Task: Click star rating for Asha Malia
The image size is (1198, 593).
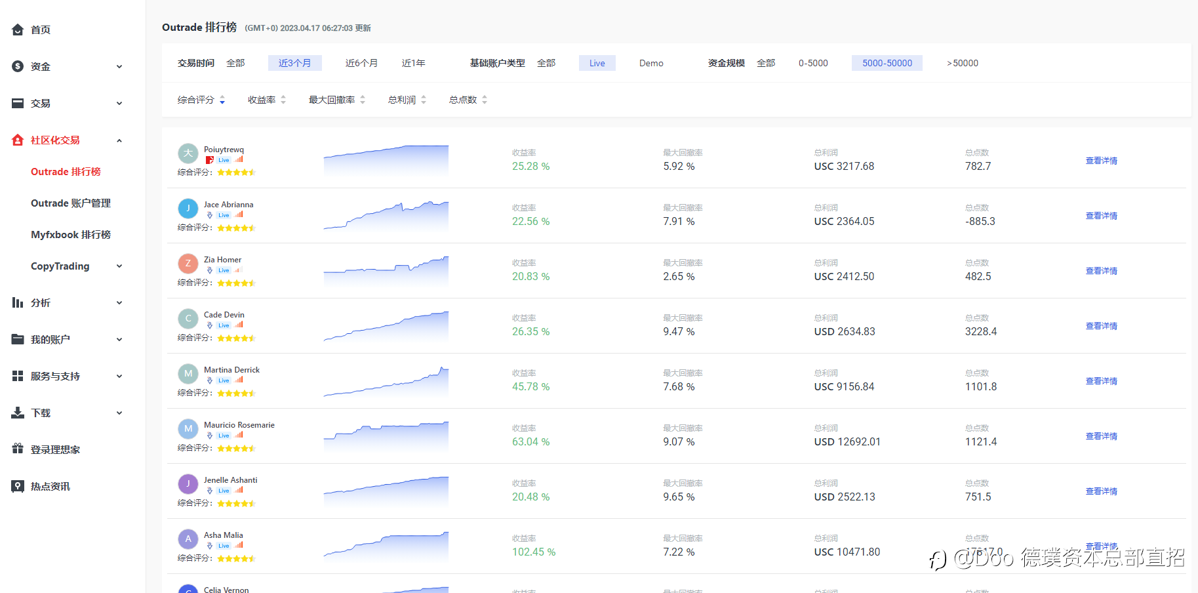Action: (x=236, y=558)
